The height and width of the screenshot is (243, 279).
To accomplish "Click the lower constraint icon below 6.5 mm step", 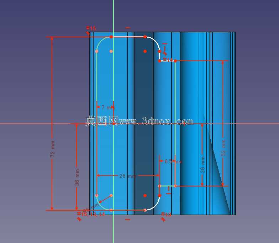I will tap(169, 193).
